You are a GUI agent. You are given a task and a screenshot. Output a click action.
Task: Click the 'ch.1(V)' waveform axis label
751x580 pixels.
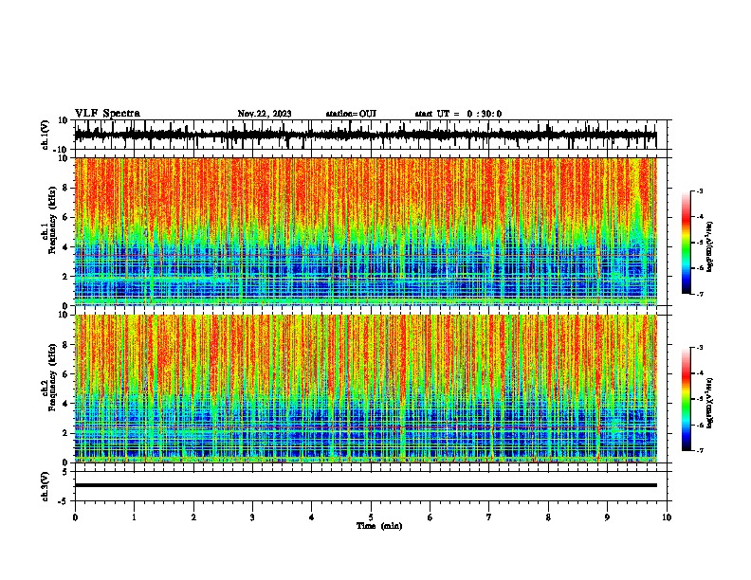45,135
